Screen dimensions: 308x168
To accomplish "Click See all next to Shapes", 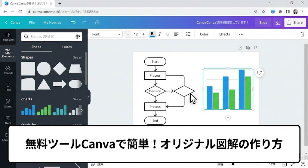I will [78, 57].
